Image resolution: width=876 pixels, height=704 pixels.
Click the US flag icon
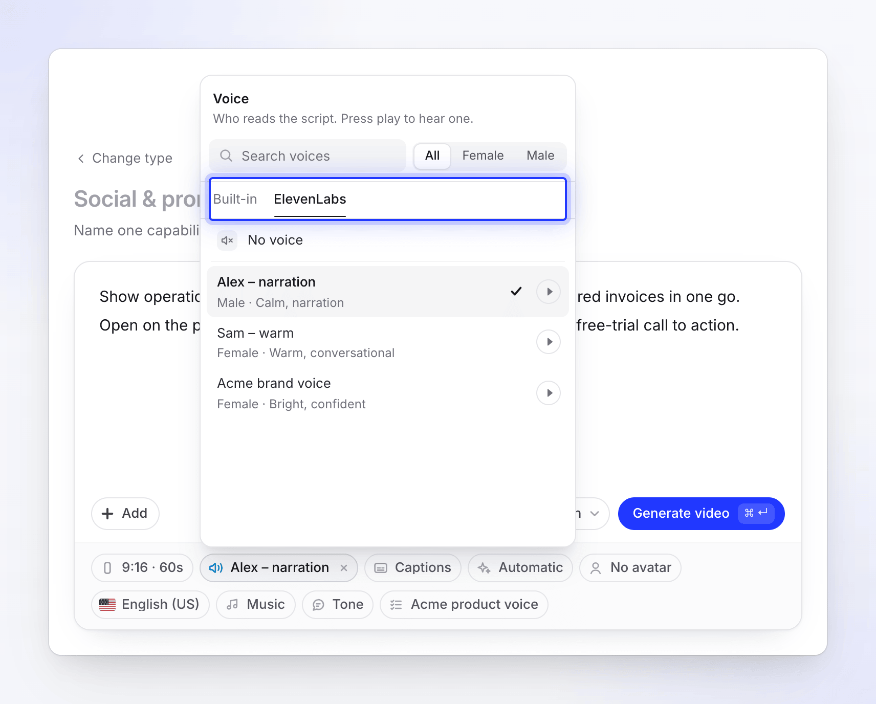[107, 605]
